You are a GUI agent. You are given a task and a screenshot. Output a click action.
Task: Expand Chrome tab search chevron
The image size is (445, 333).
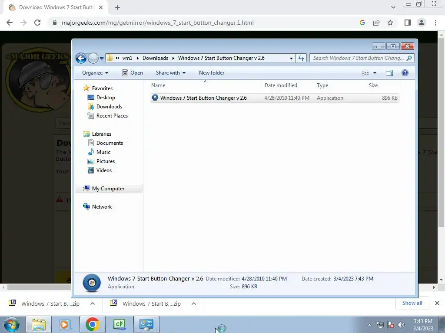click(393, 7)
